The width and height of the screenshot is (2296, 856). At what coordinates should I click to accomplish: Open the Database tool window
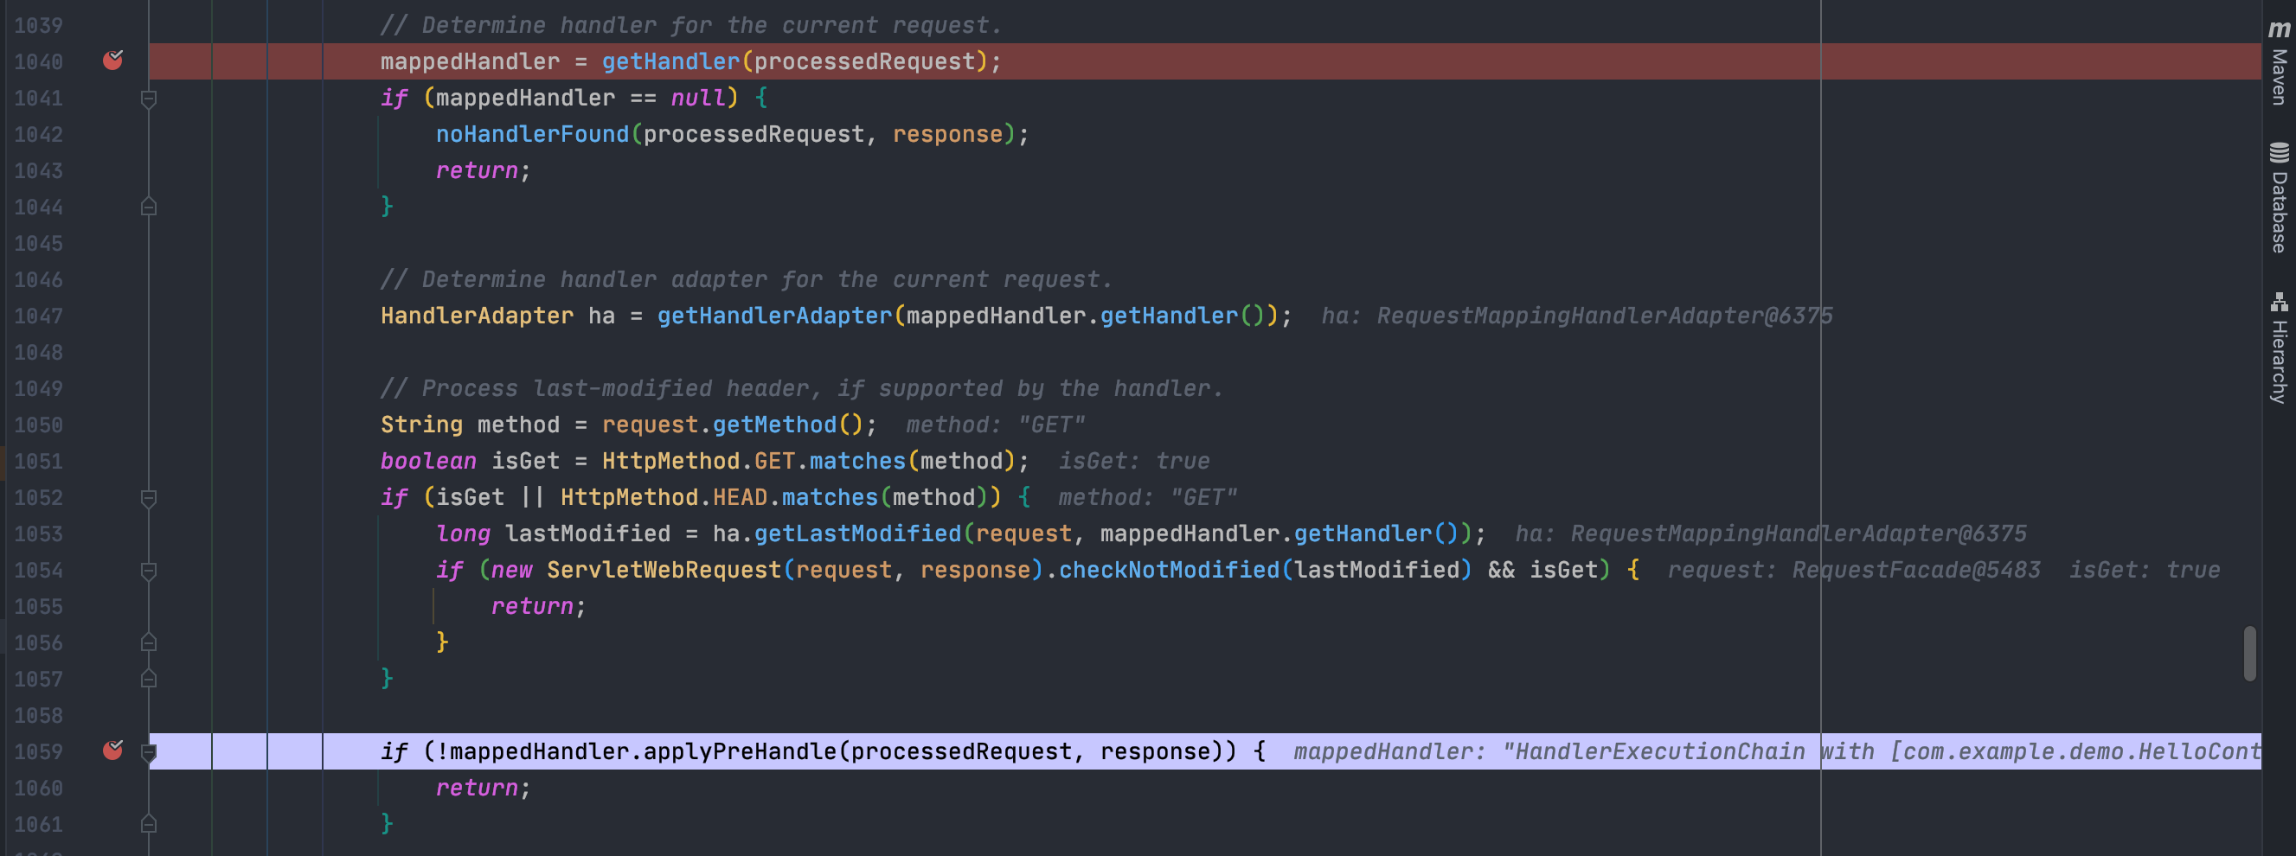(2278, 197)
